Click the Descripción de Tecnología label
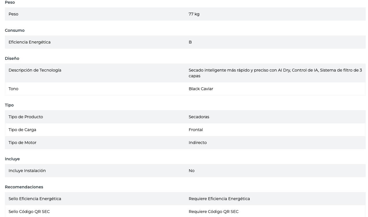 click(35, 70)
